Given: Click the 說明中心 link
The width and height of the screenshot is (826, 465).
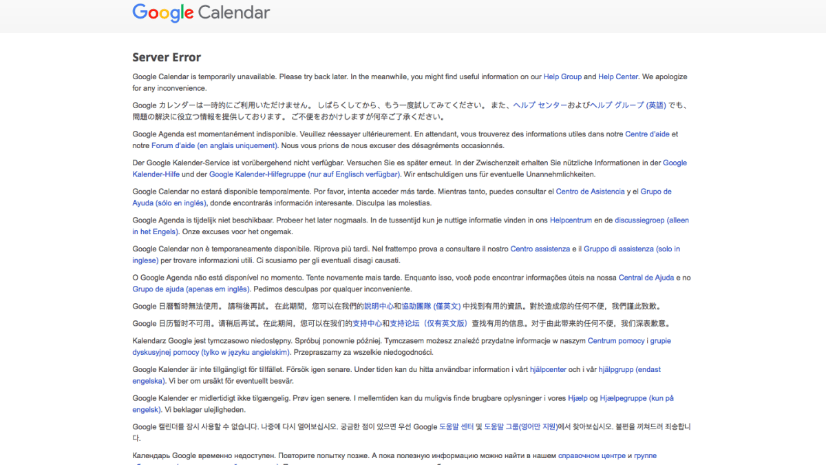Looking at the screenshot, I should point(378,307).
